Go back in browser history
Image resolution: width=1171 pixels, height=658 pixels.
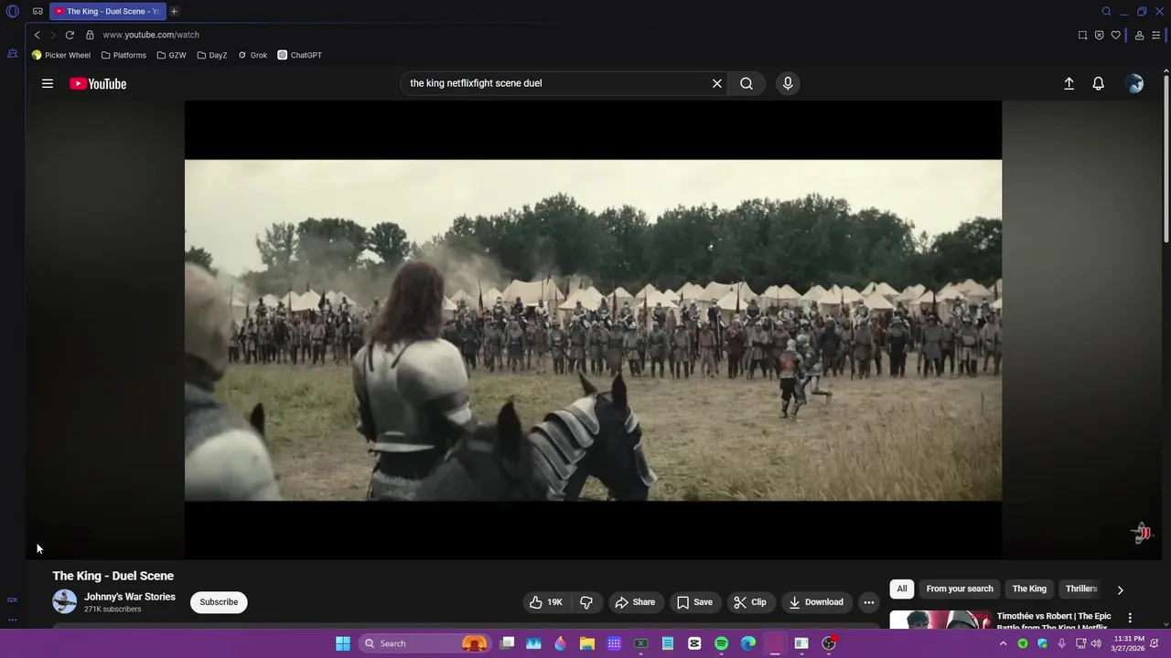coord(37,35)
